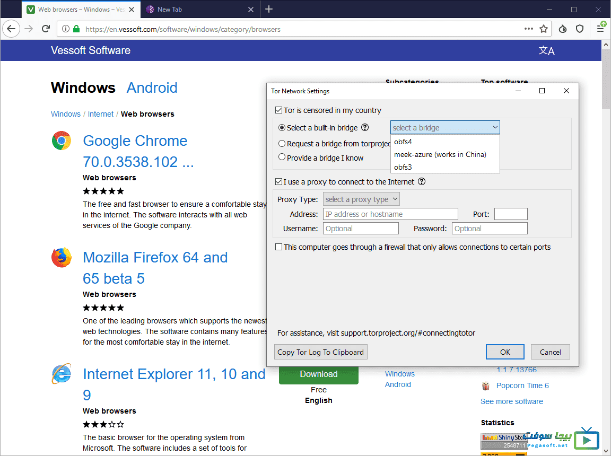This screenshot has width=611, height=456.
Task: Click See more software link
Action: [x=512, y=401]
